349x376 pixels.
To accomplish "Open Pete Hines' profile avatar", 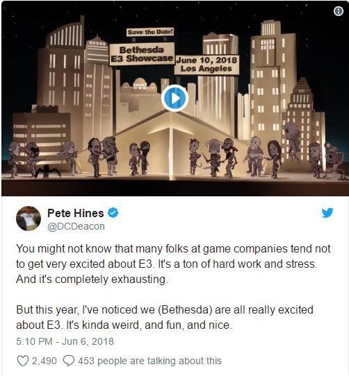I will tap(29, 219).
